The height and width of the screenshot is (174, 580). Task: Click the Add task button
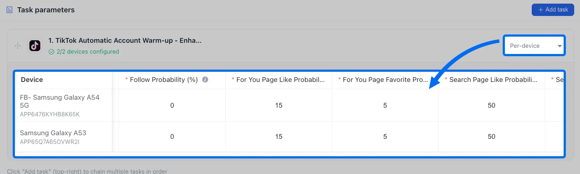tap(553, 10)
